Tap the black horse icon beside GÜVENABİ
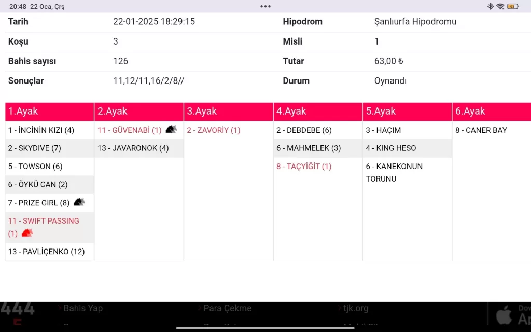The height and width of the screenshot is (332, 531). point(171,130)
